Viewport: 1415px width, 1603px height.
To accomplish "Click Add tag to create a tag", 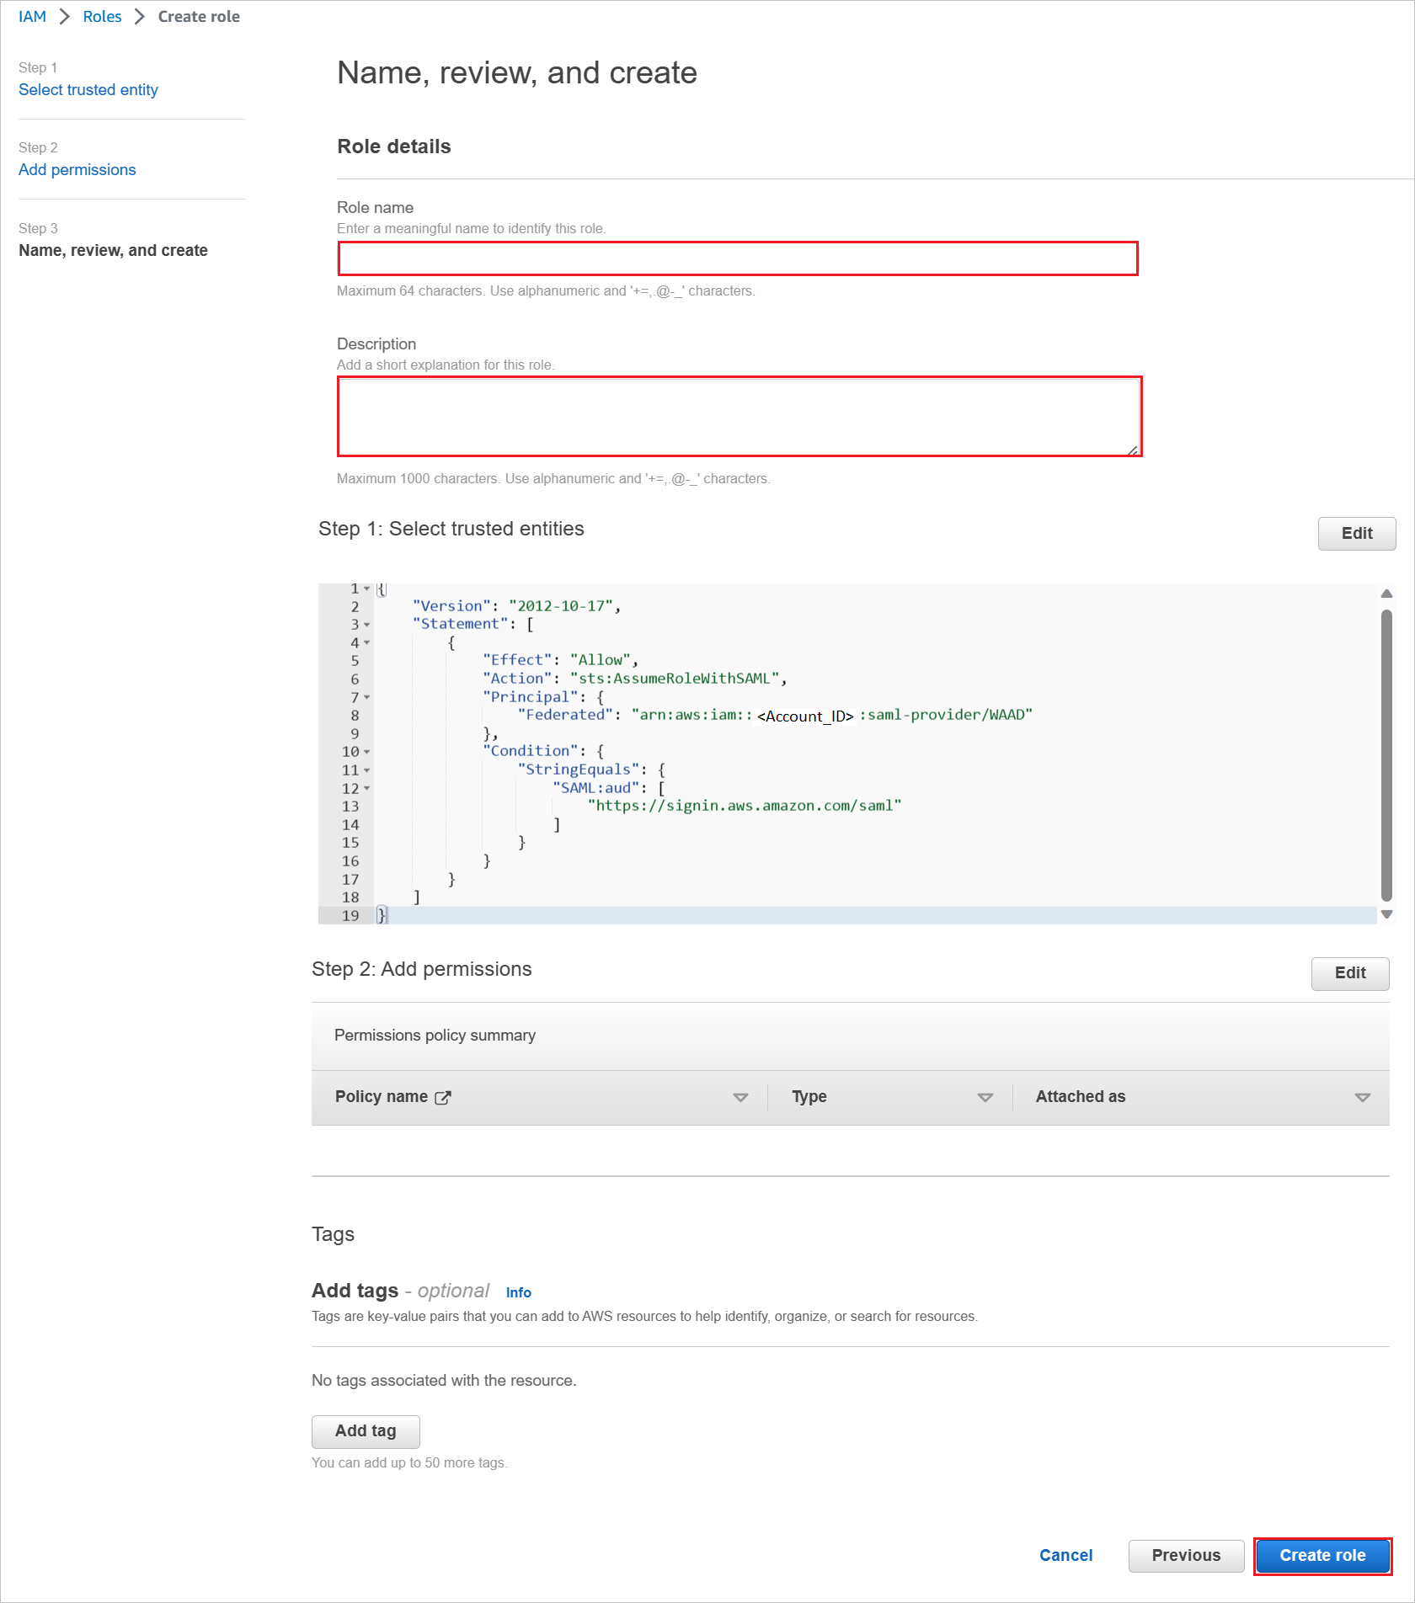I will tap(365, 1431).
